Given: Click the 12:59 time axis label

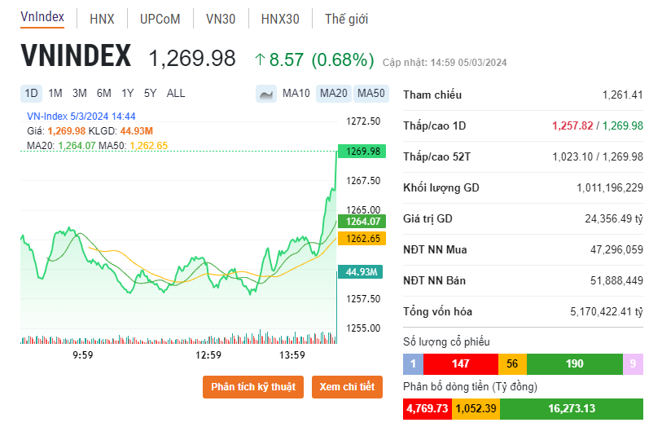Looking at the screenshot, I should point(208,355).
